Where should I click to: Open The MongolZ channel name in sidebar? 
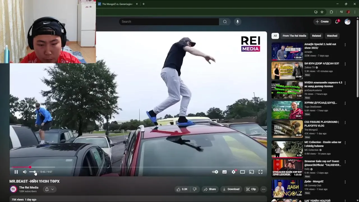click(x=311, y=130)
